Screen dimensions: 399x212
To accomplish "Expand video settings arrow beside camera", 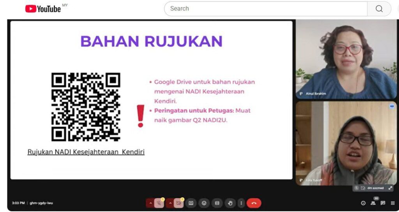I will point(170,203).
